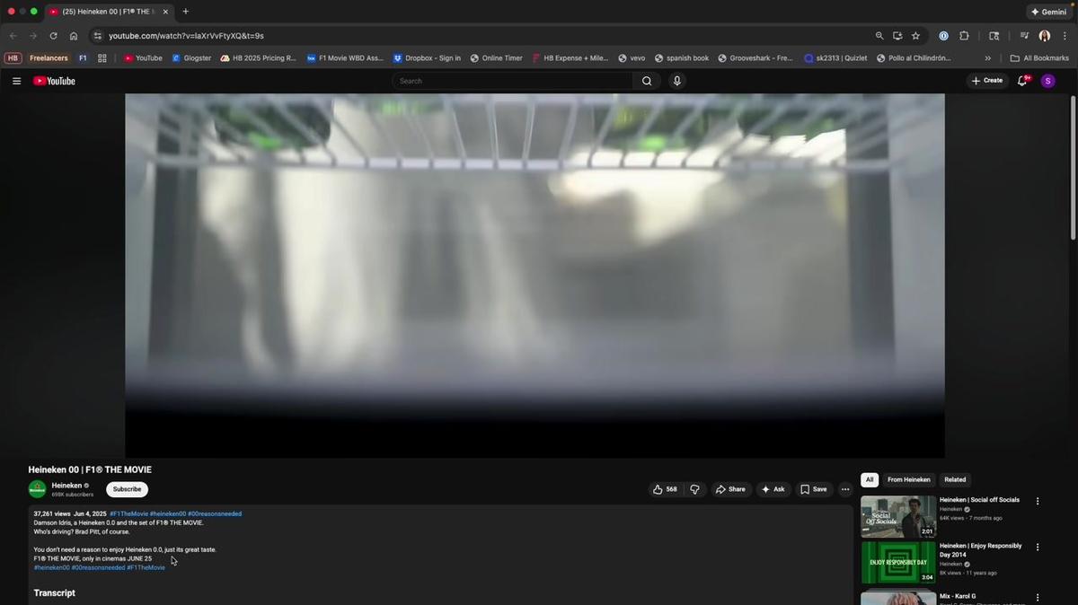Dislike the video with thumbs down
The height and width of the screenshot is (605, 1078).
694,489
